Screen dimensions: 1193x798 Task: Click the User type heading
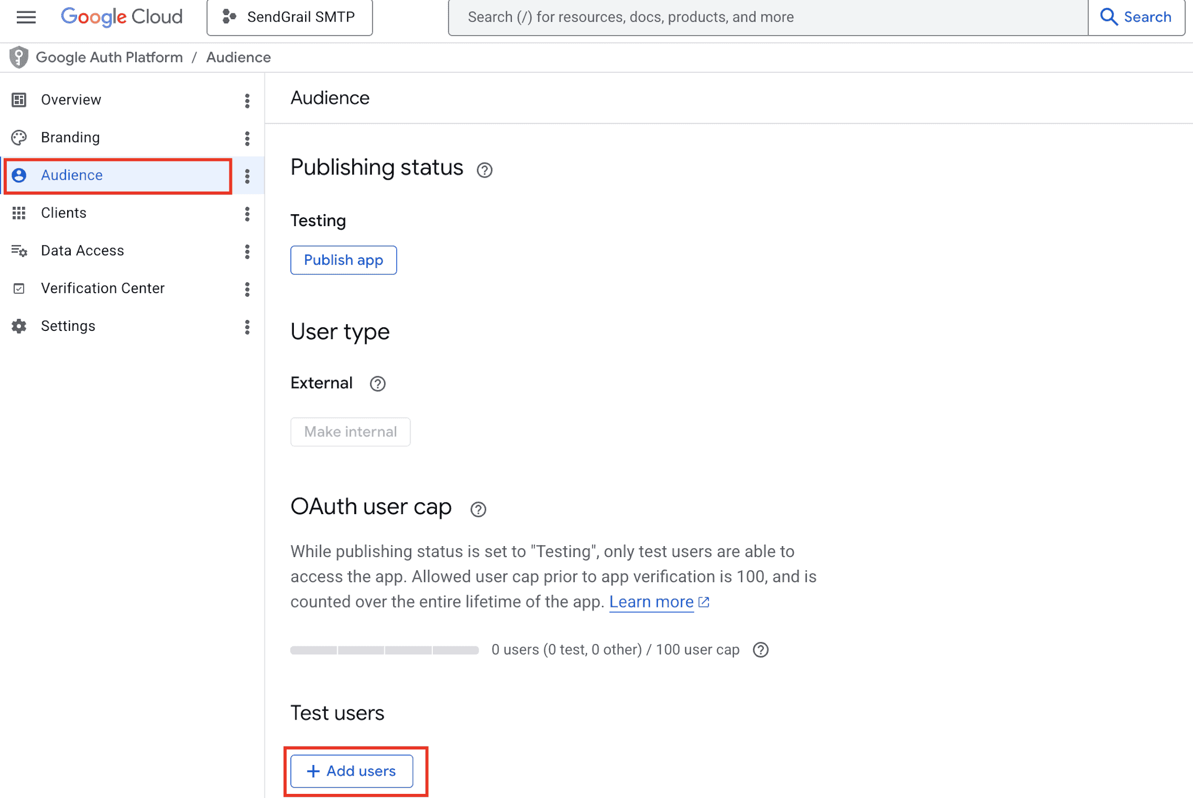tap(340, 332)
